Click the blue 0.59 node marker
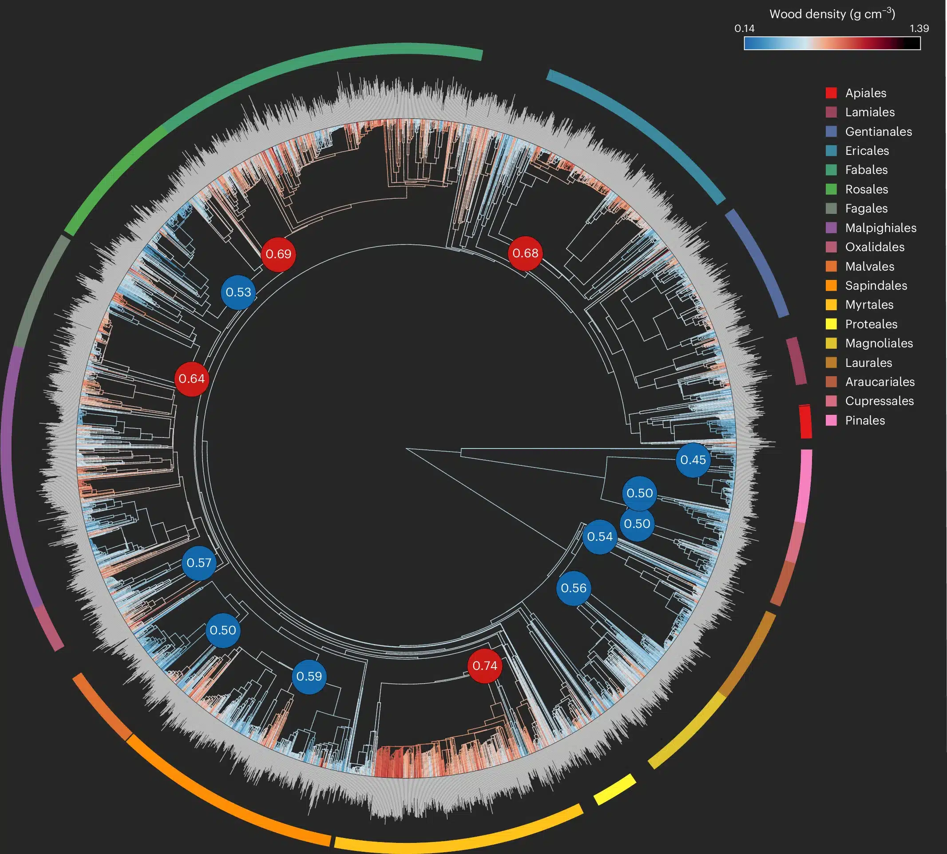The height and width of the screenshot is (854, 947). pos(309,676)
